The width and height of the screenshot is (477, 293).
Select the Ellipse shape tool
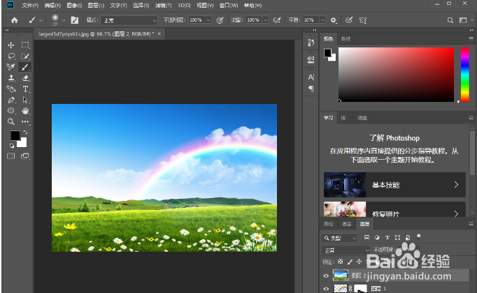(x=11, y=111)
